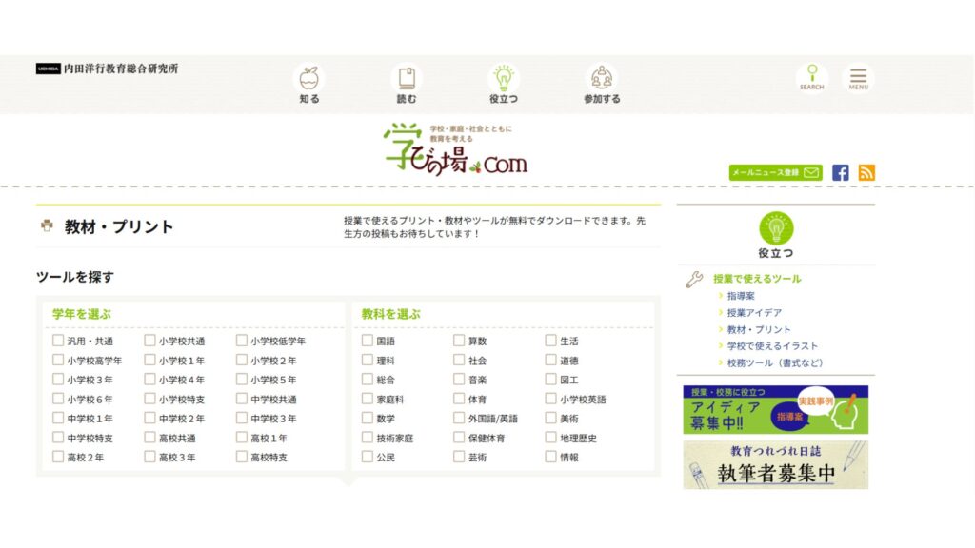Check the 家庭科 checkbox
975x548 pixels.
tap(368, 399)
